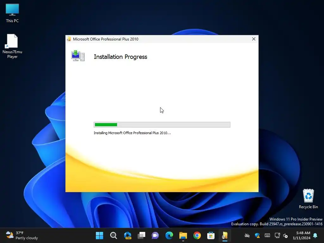Open the This PC desktop icon

12,13
